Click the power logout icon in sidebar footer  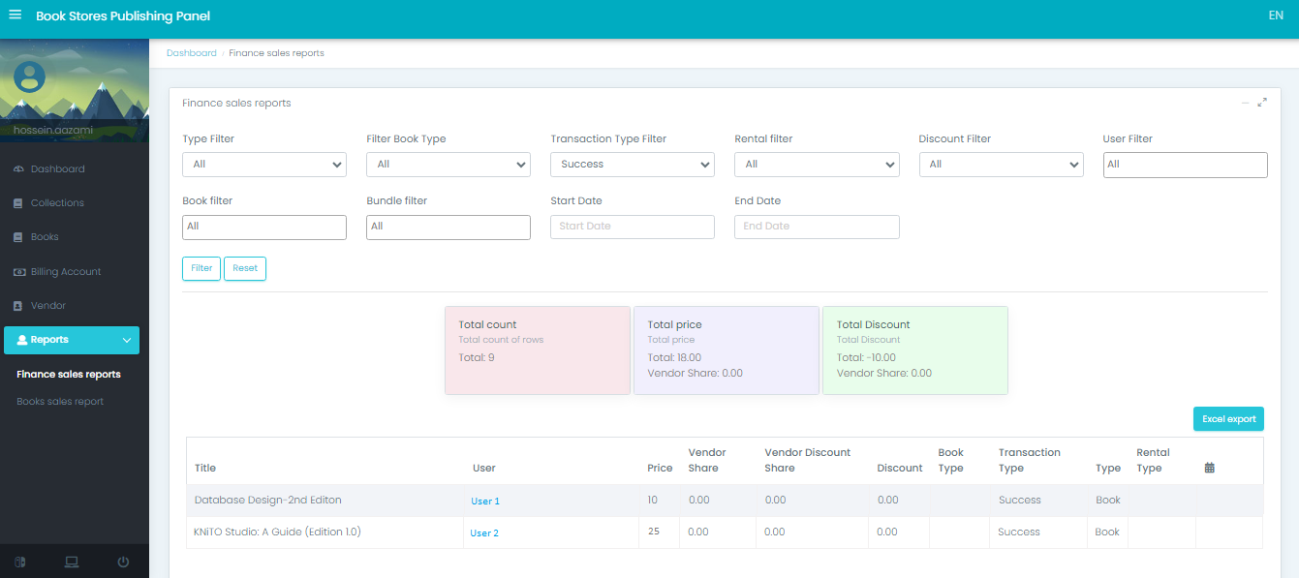point(123,562)
